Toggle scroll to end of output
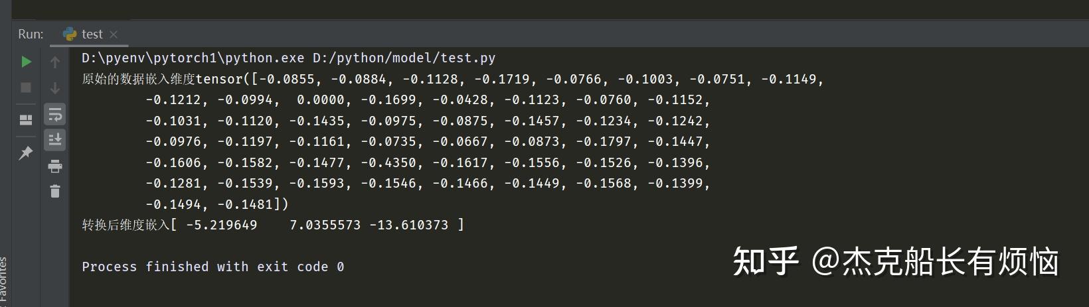 [55, 139]
